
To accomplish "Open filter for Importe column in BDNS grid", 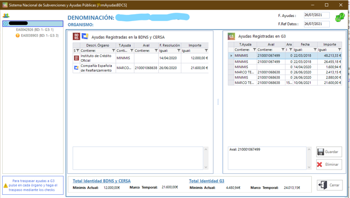I will [207, 51].
